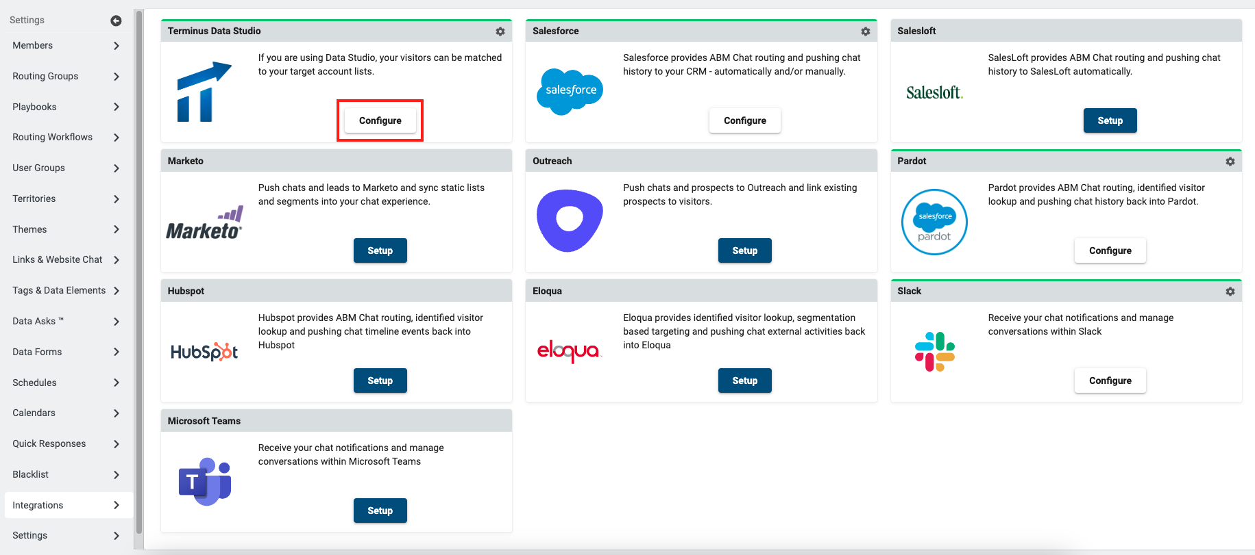
Task: Configure the Salesforce integration
Action: [745, 120]
